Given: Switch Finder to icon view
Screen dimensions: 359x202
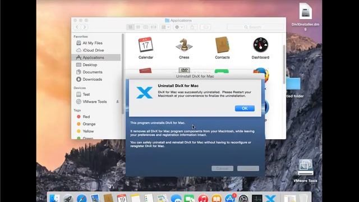Looking at the screenshot, I should point(131,27).
